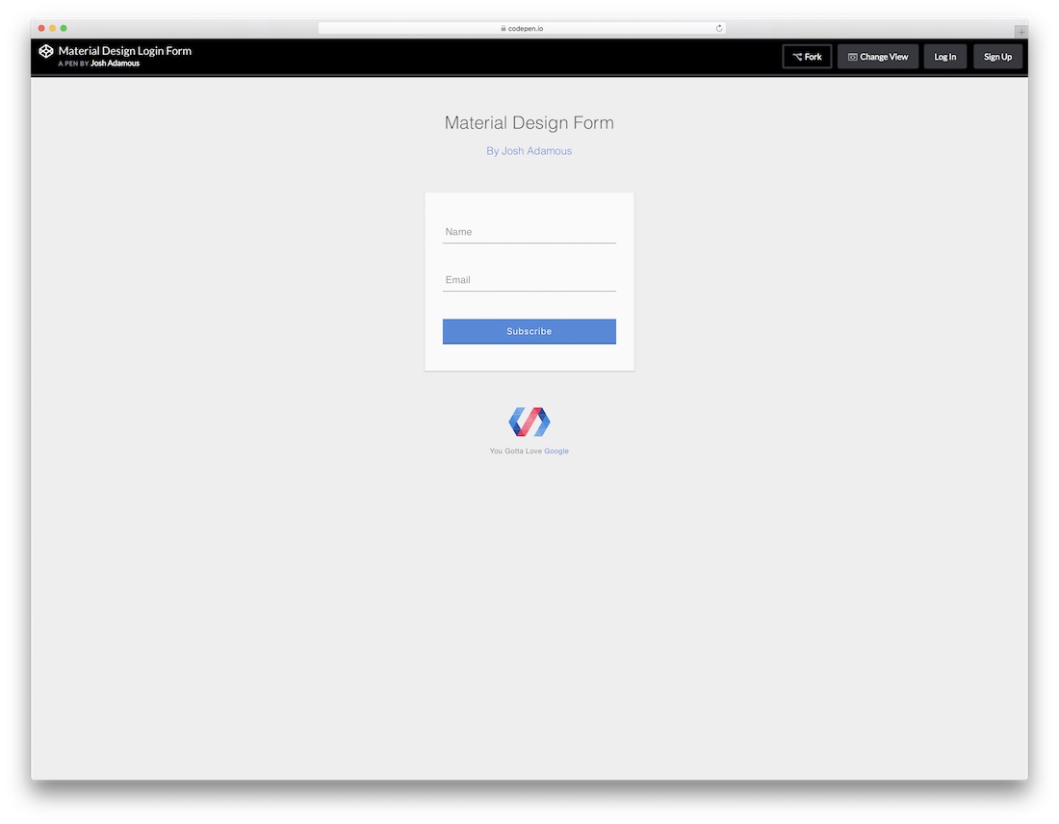This screenshot has width=1059, height=824.
Task: Click the reload icon in the address bar
Action: click(x=718, y=28)
